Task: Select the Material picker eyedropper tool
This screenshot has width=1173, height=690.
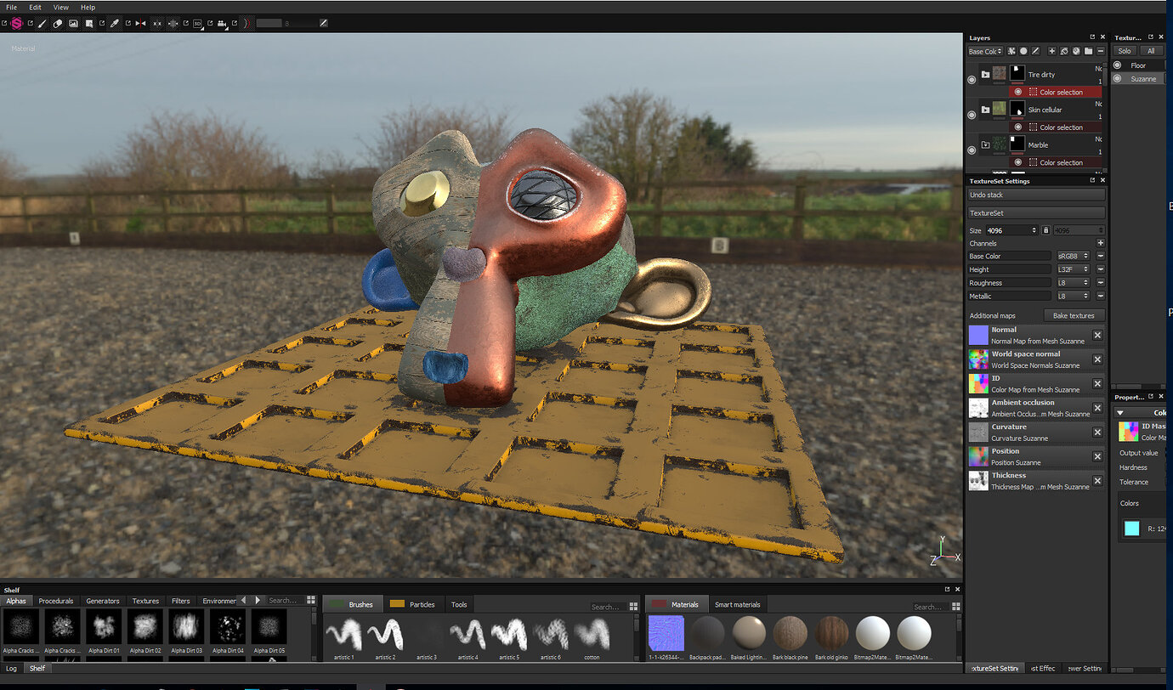Action: [x=114, y=23]
